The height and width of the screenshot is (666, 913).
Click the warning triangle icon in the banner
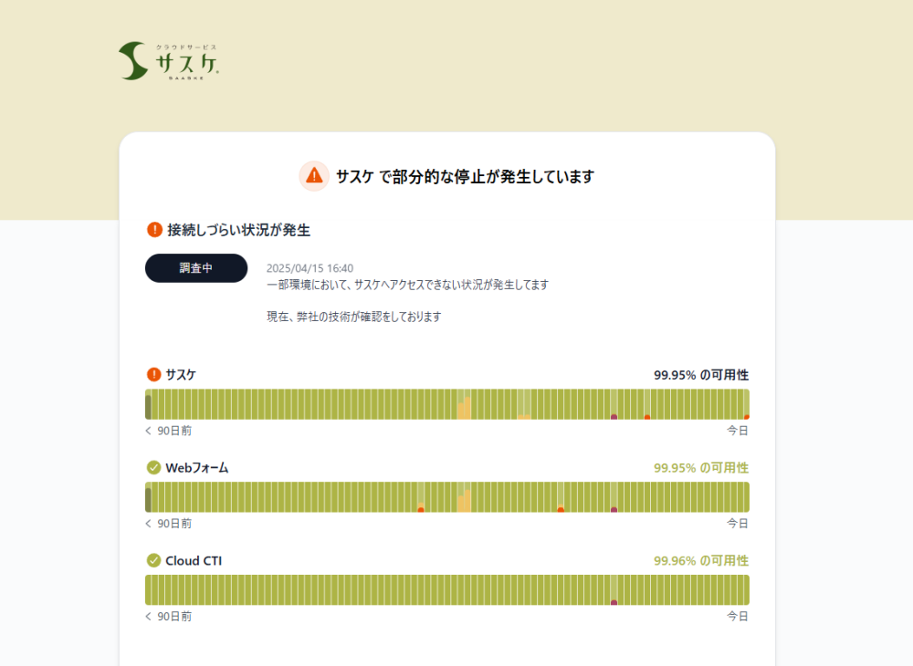[x=314, y=175]
